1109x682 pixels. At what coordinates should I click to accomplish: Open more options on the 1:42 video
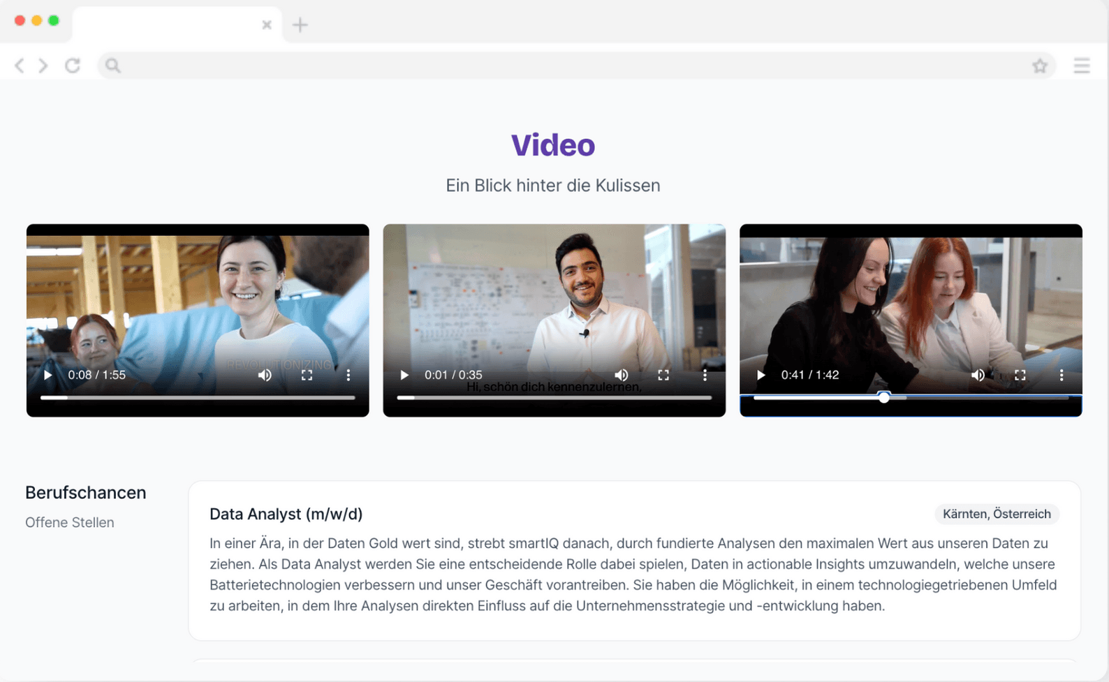click(1062, 375)
